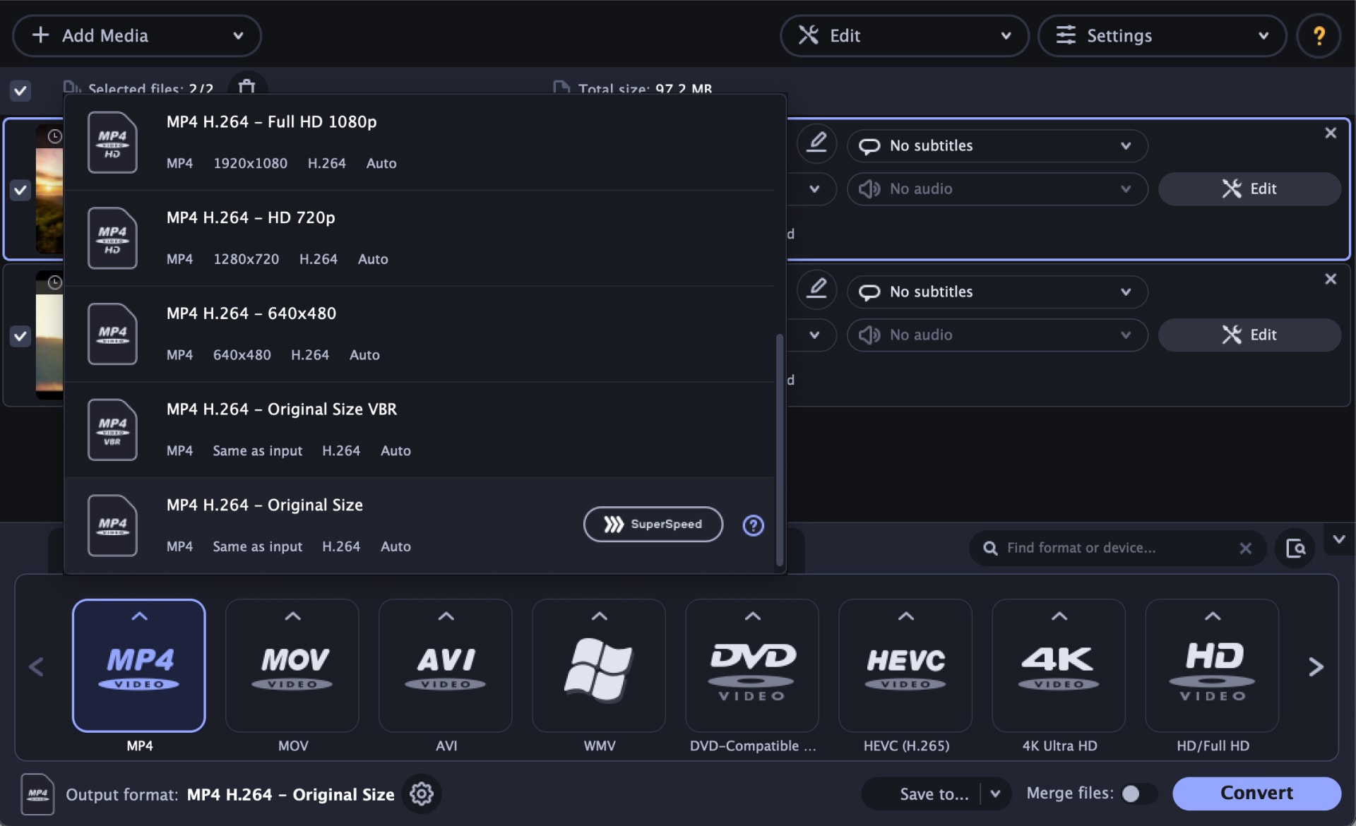
Task: Click Edit button next to first video
Action: 1249,188
